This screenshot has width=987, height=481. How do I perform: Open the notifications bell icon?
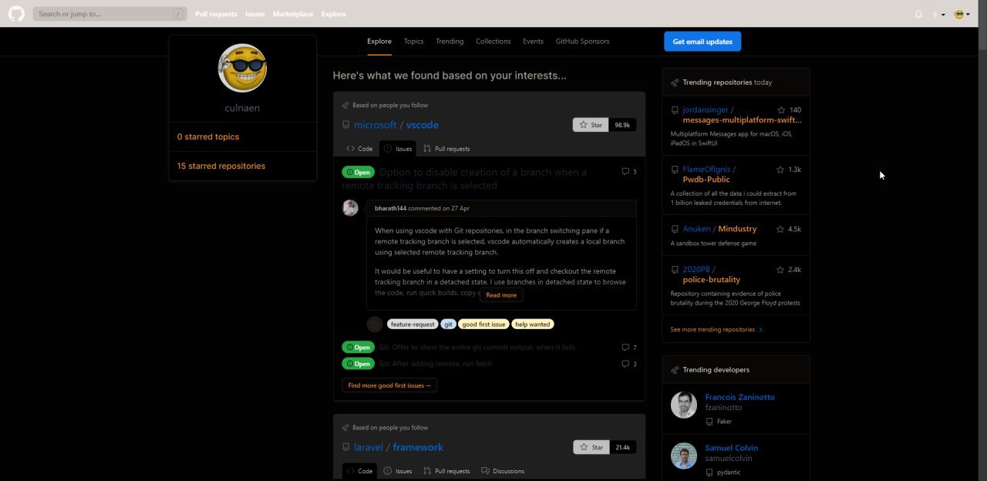[x=918, y=14]
